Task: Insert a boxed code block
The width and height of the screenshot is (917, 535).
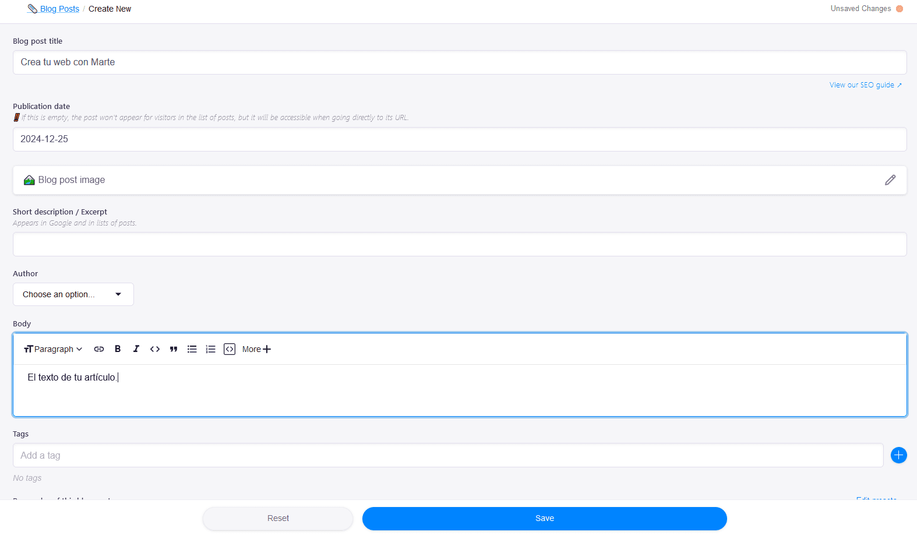Action: click(230, 349)
